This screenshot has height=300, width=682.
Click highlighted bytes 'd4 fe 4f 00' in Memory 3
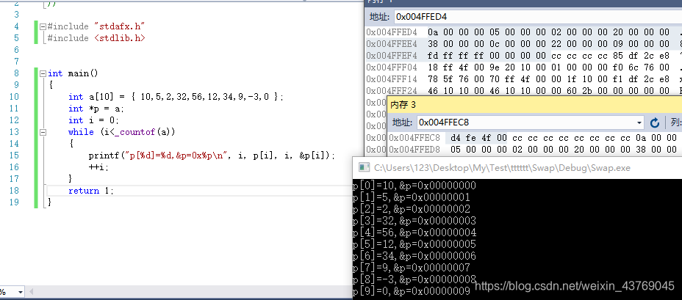[478, 139]
